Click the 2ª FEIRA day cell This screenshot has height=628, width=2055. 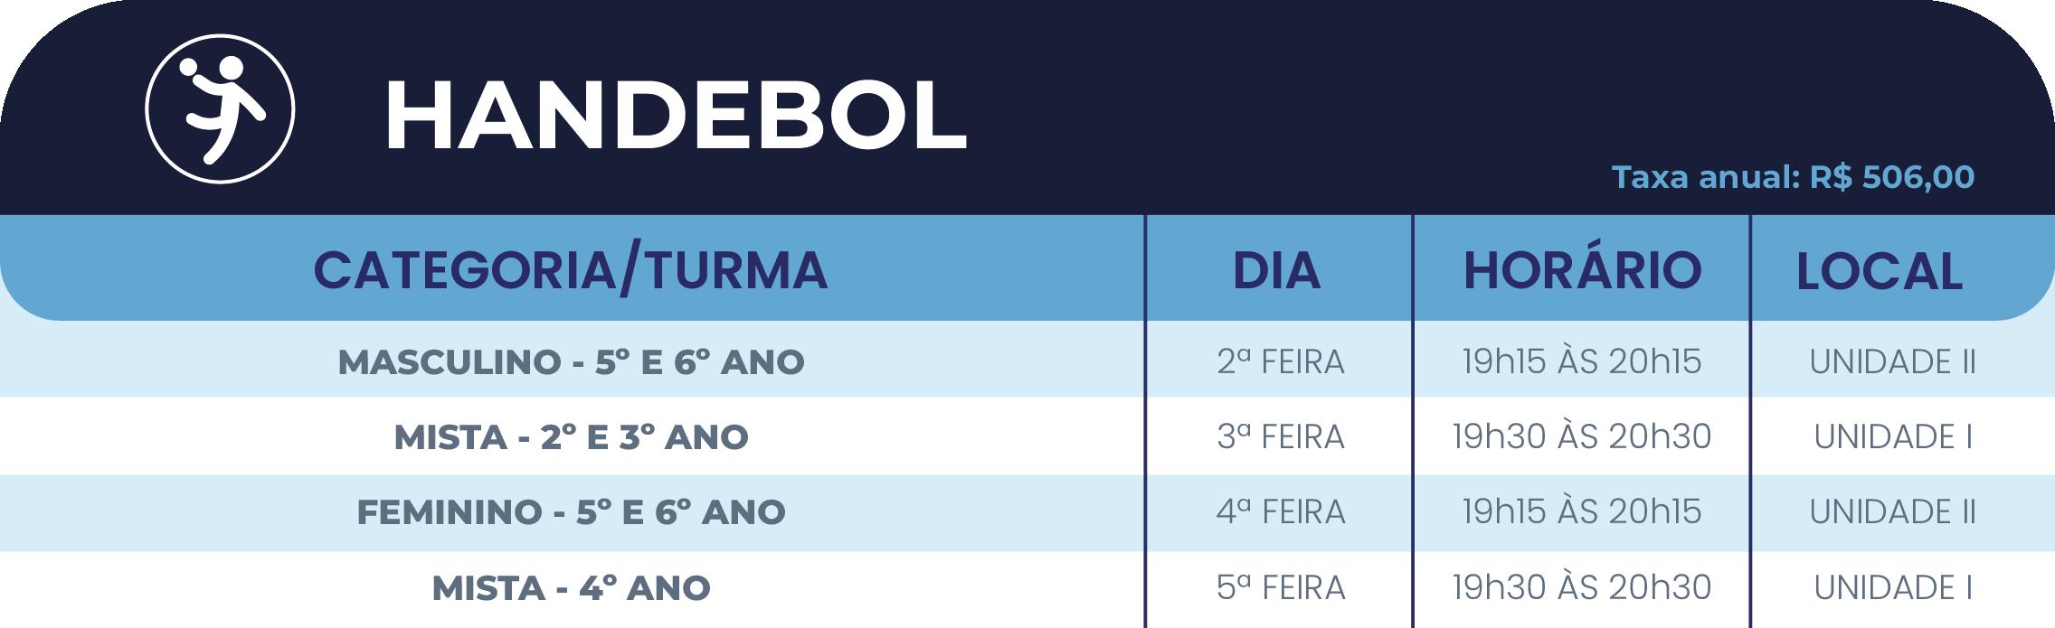coord(1281,361)
